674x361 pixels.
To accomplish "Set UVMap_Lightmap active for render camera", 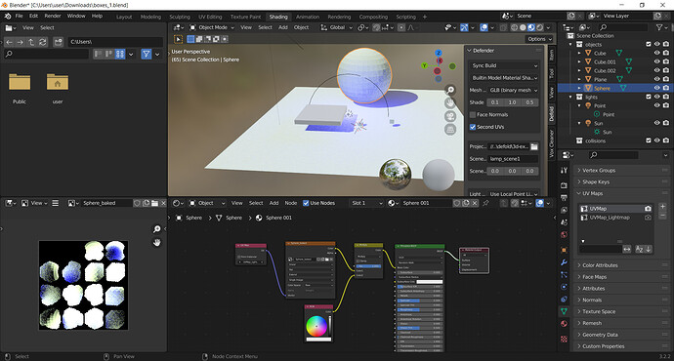I will pyautogui.click(x=648, y=218).
